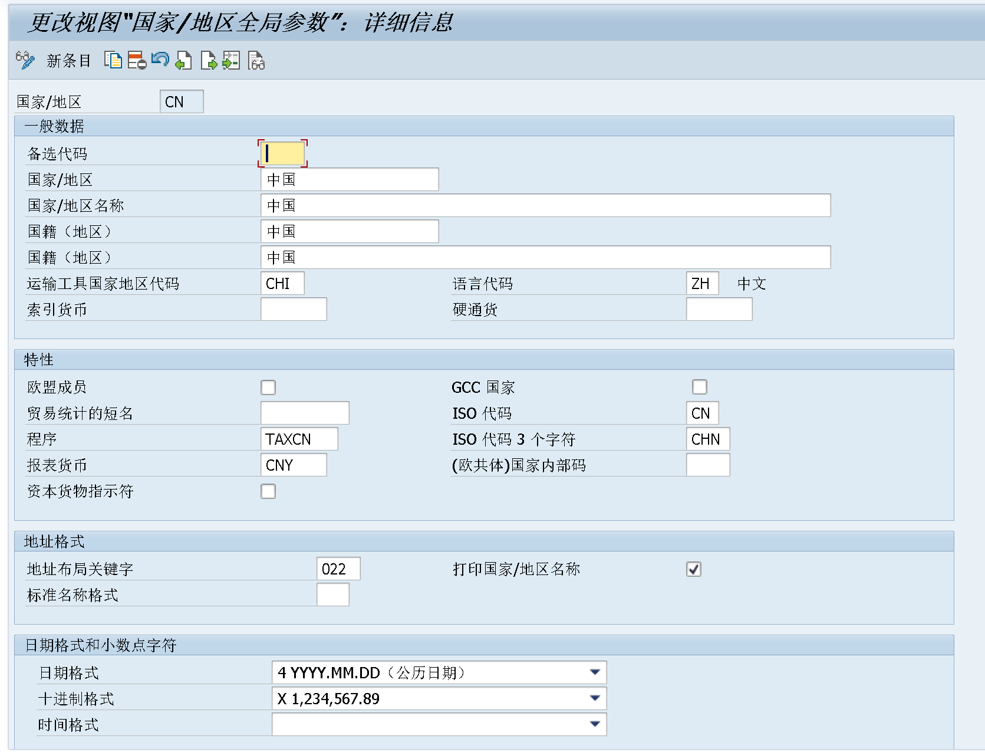Toggle display/change mode with glasses-pencil icon
The image size is (985, 752).
[25, 60]
